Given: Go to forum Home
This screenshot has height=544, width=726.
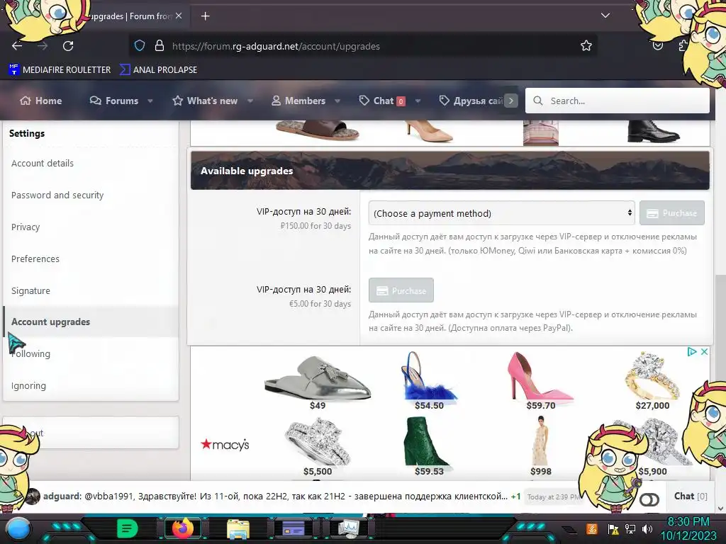Looking at the screenshot, I should click(40, 101).
